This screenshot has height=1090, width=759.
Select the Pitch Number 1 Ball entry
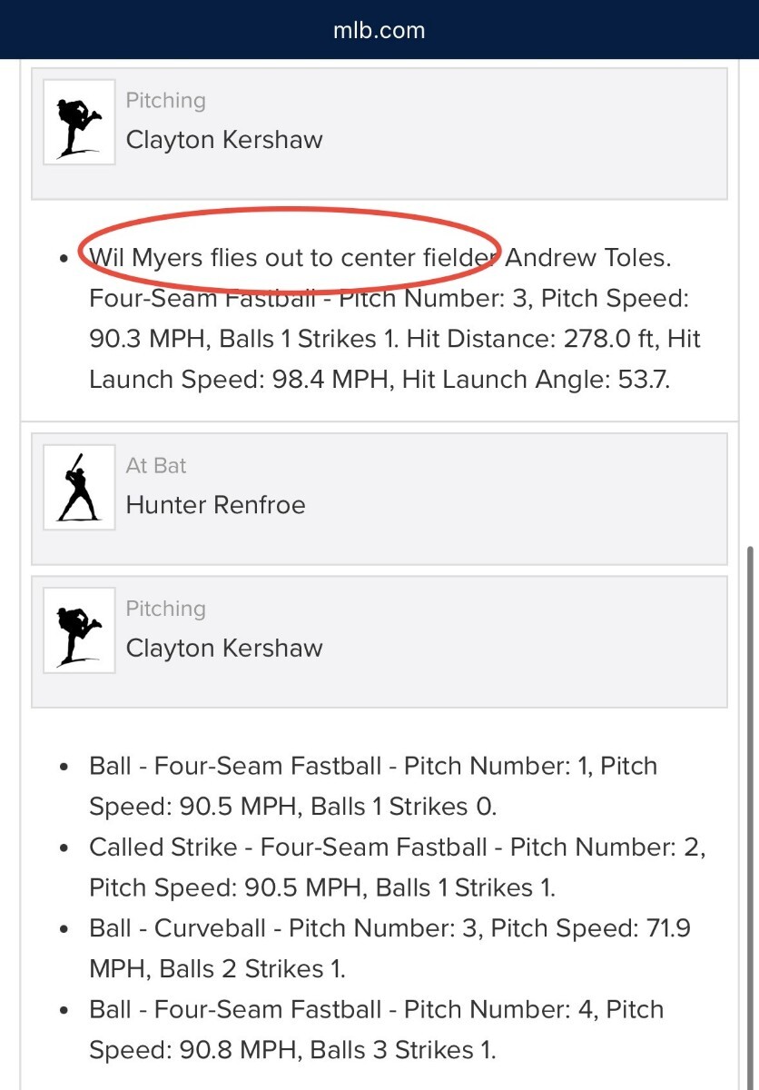tap(372, 786)
